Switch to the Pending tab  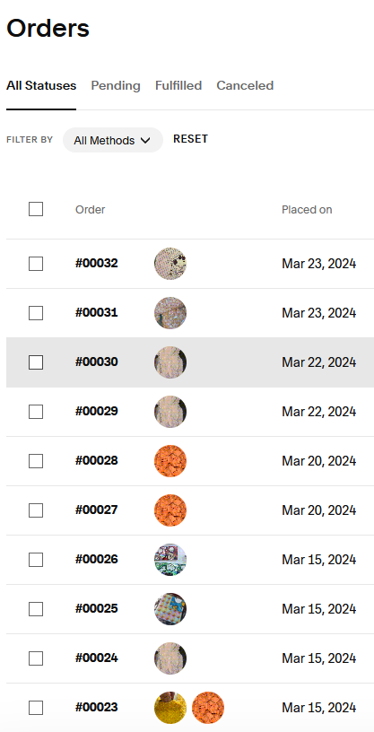[x=116, y=86]
